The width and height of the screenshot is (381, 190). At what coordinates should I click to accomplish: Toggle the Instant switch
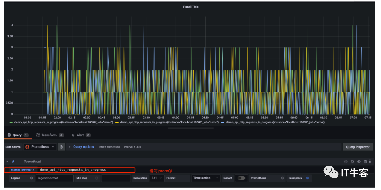(x=241, y=178)
